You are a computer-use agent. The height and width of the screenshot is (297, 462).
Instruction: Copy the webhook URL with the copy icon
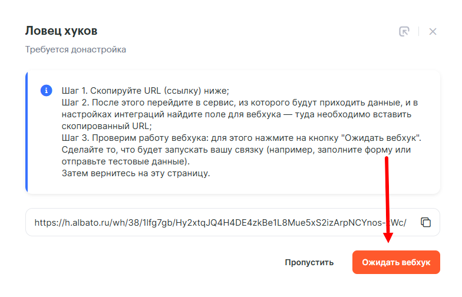tap(425, 222)
